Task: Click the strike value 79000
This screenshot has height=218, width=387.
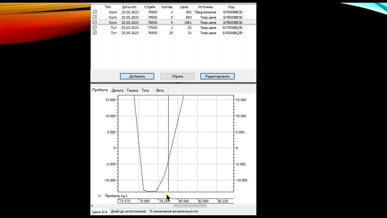Action: pos(152,17)
